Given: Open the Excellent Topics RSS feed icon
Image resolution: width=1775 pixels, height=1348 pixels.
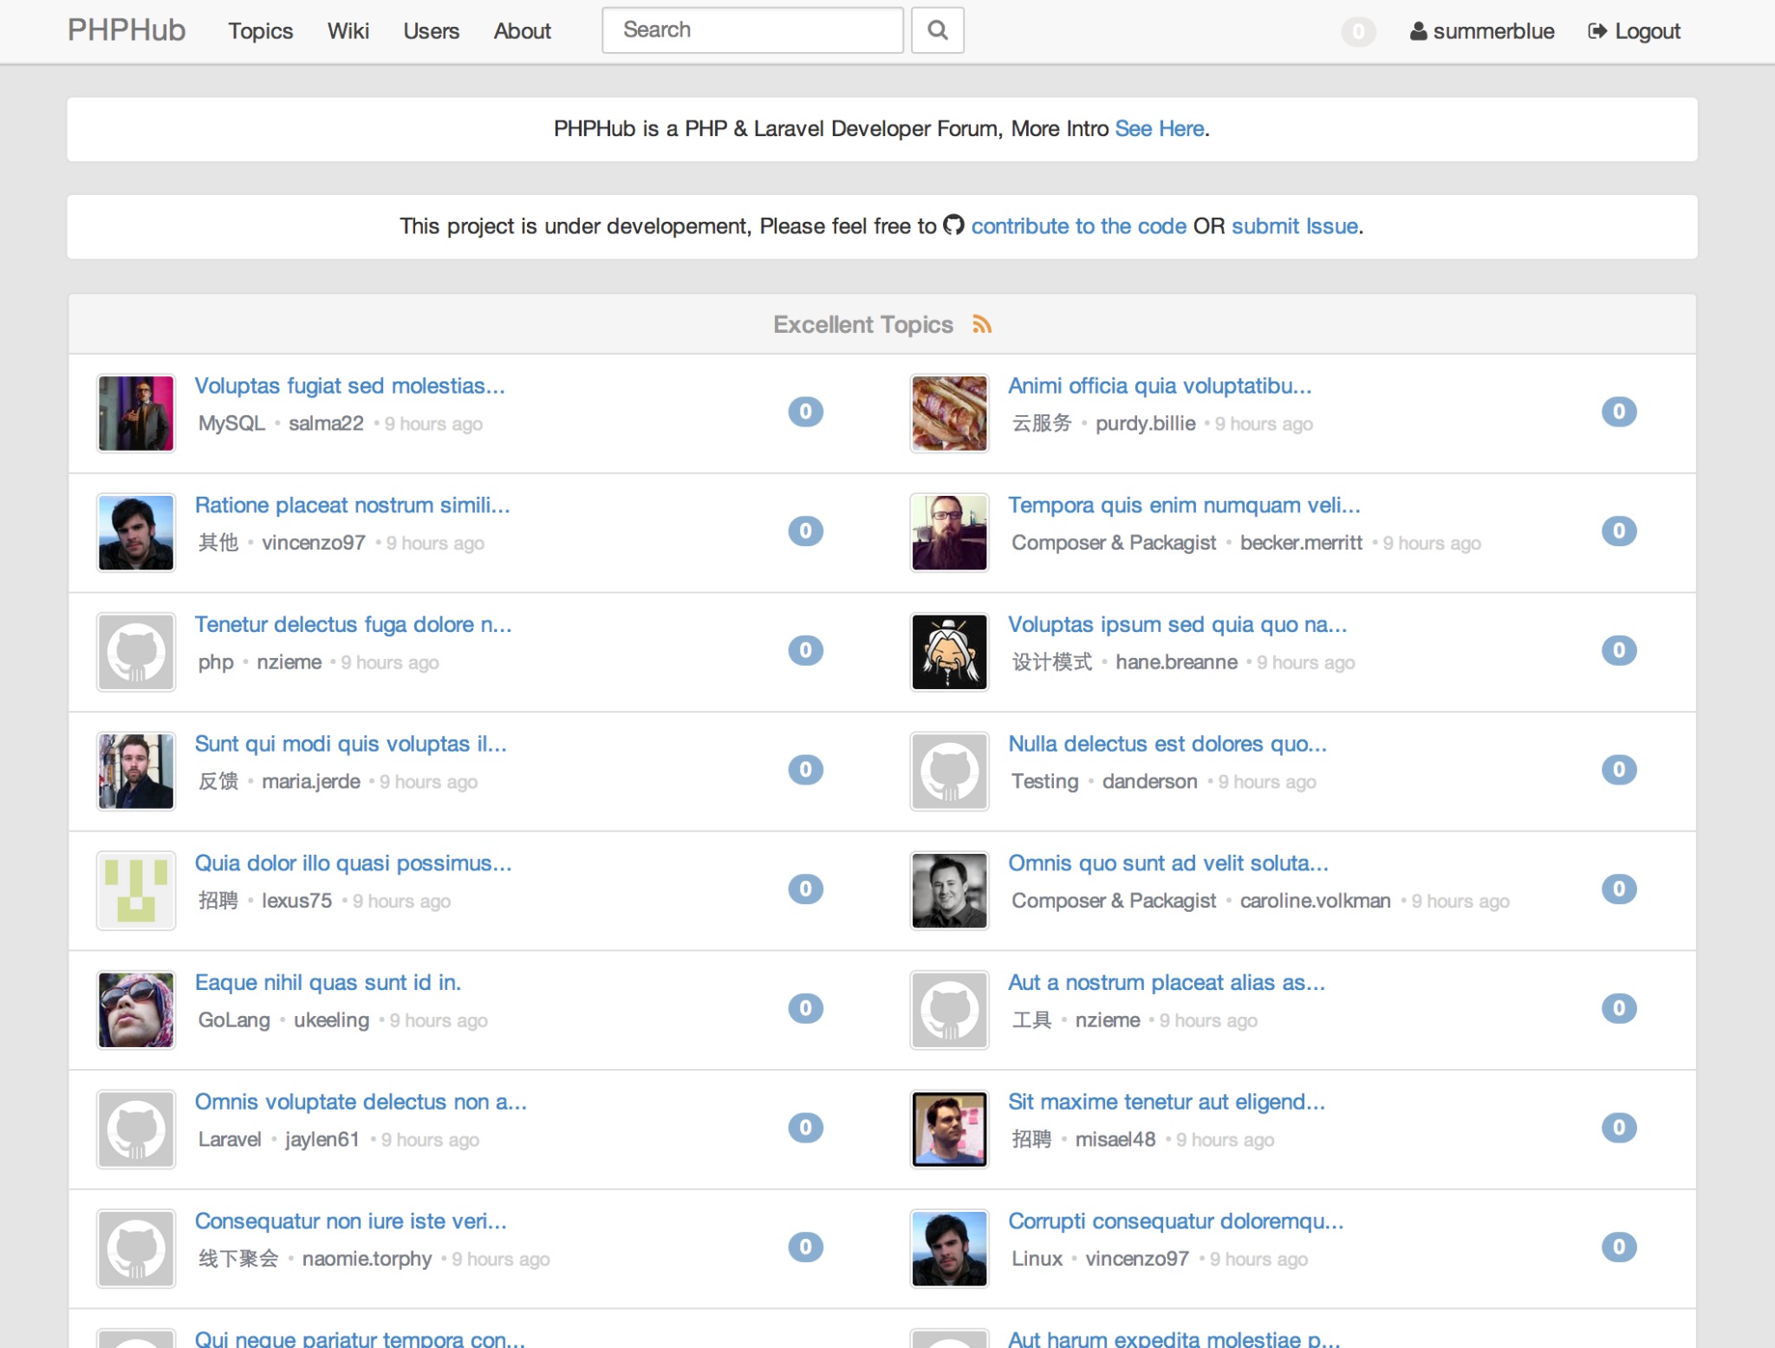Looking at the screenshot, I should 981,324.
